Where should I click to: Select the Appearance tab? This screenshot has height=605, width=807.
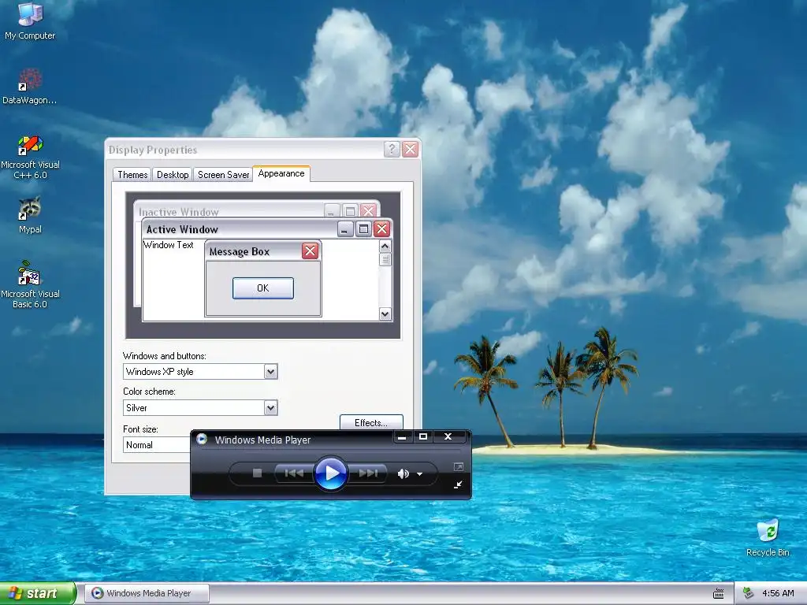point(281,173)
